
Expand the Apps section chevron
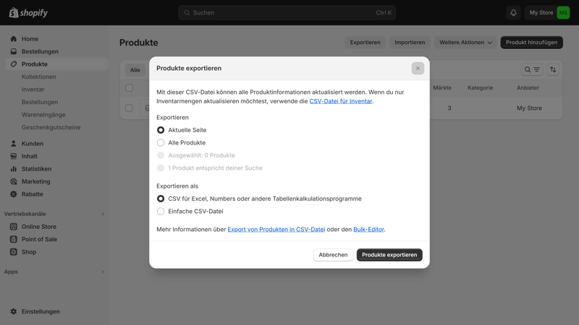tap(103, 272)
